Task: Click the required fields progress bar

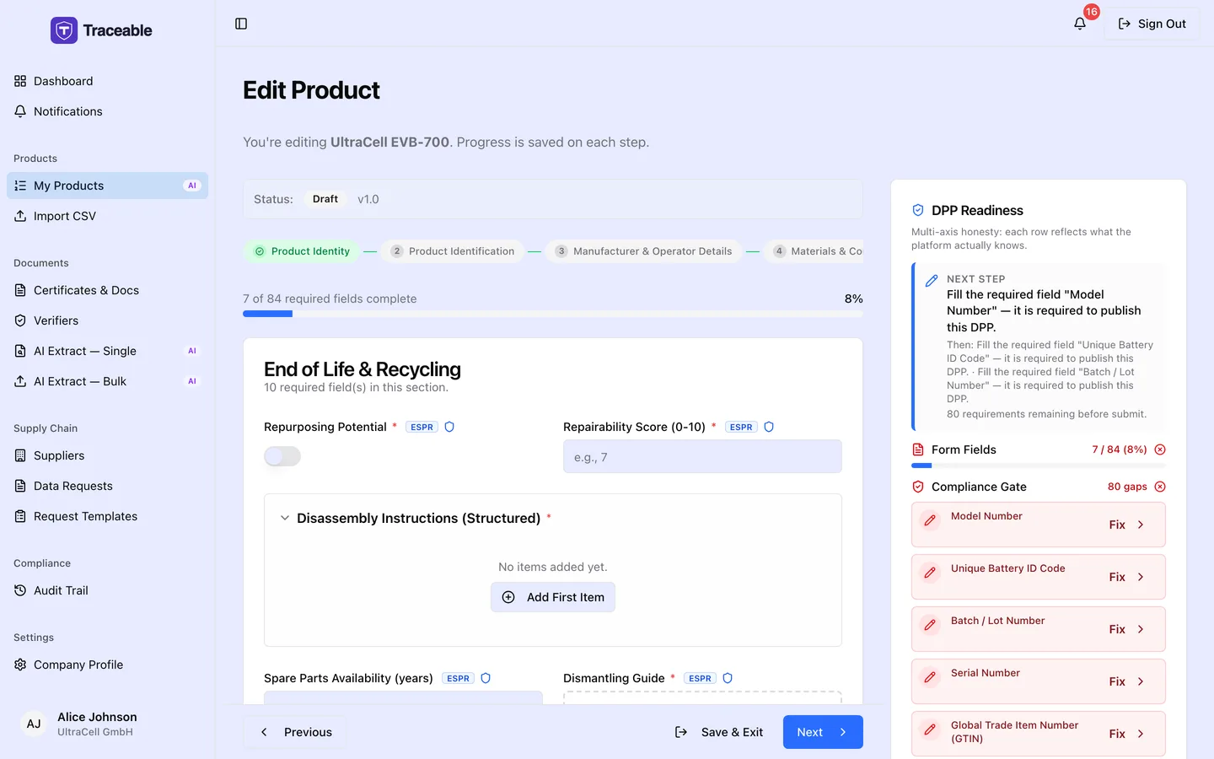Action: 553,314
